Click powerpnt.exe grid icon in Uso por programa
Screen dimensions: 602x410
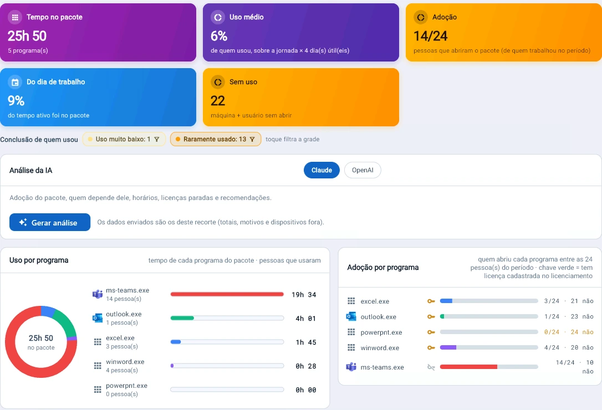tap(98, 389)
